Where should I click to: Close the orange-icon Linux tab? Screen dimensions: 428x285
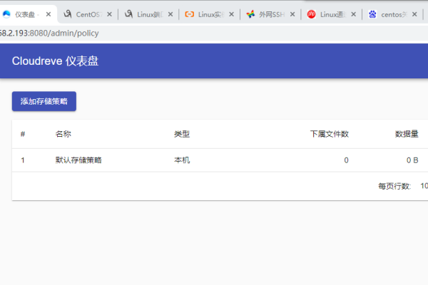[231, 14]
